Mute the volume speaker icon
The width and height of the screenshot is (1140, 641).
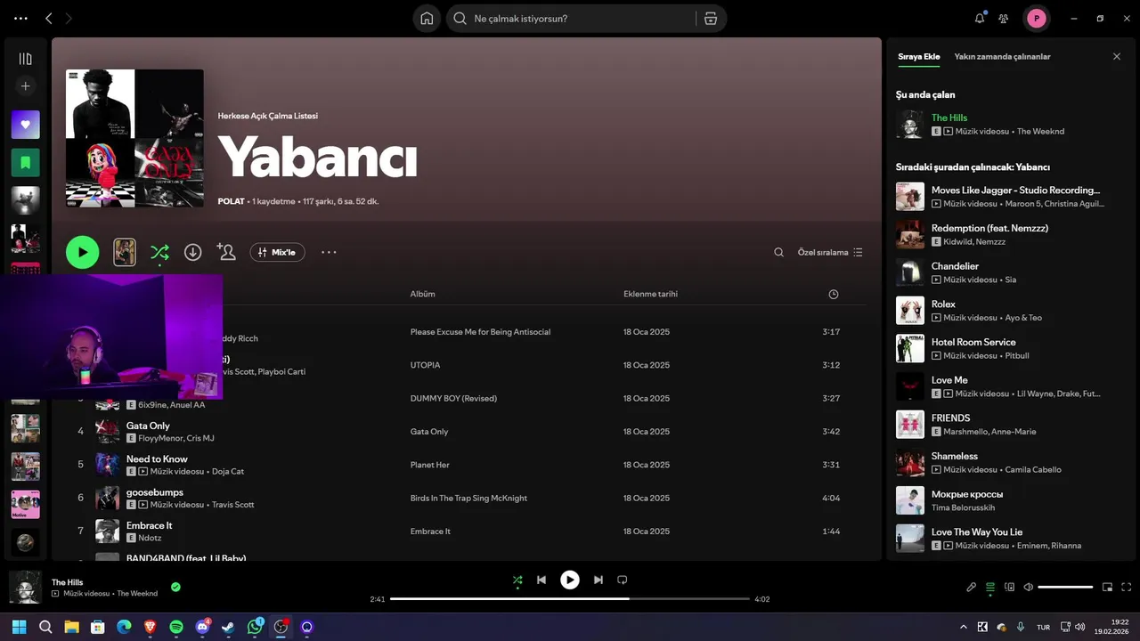1029,587
